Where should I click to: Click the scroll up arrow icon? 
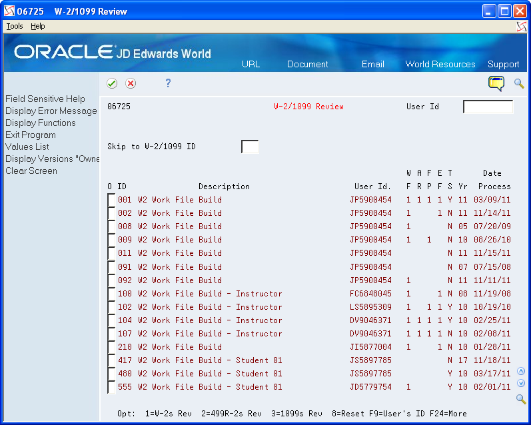click(x=521, y=371)
